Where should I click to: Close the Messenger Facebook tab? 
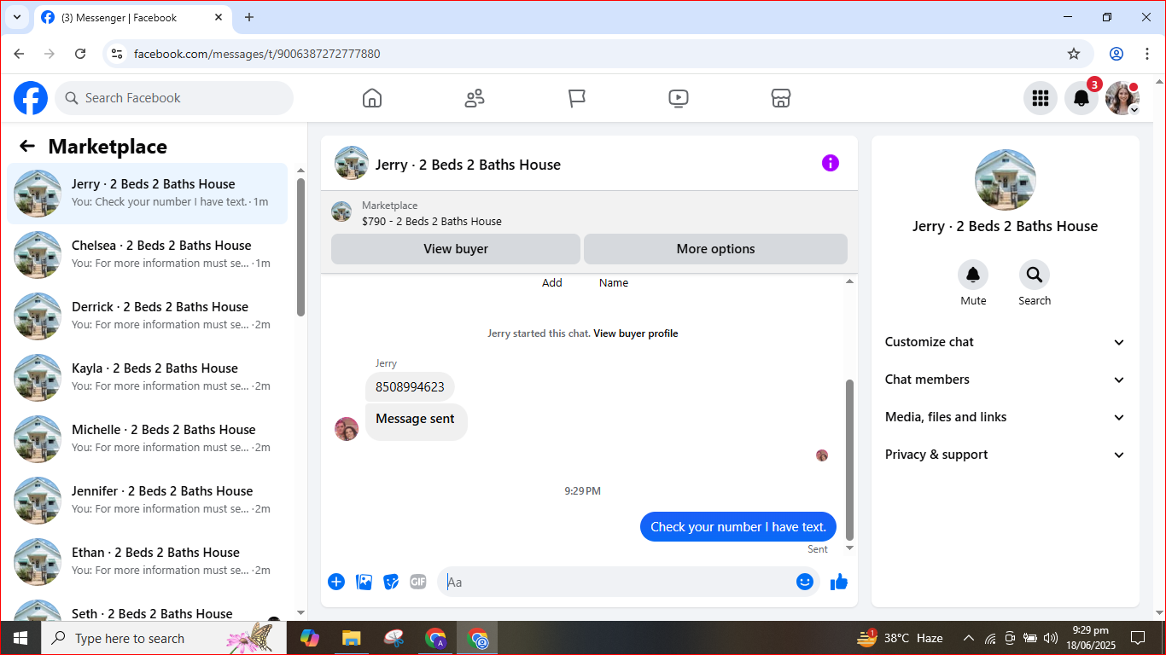(x=219, y=17)
